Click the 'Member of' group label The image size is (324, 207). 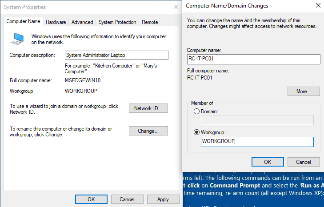[202, 103]
